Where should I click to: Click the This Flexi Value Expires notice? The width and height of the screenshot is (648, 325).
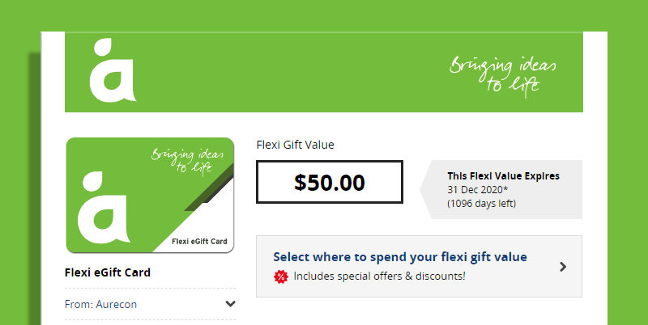click(x=503, y=176)
